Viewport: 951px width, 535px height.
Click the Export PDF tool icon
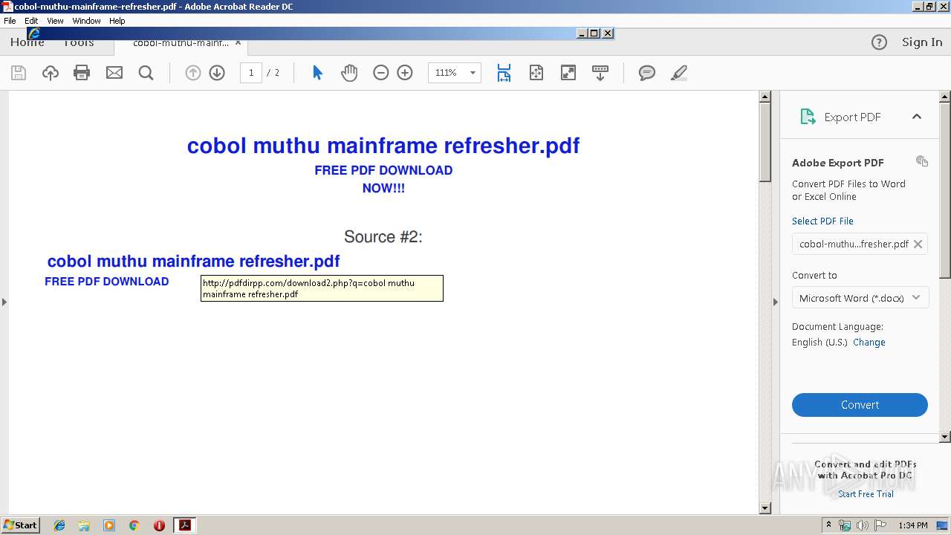(x=808, y=117)
